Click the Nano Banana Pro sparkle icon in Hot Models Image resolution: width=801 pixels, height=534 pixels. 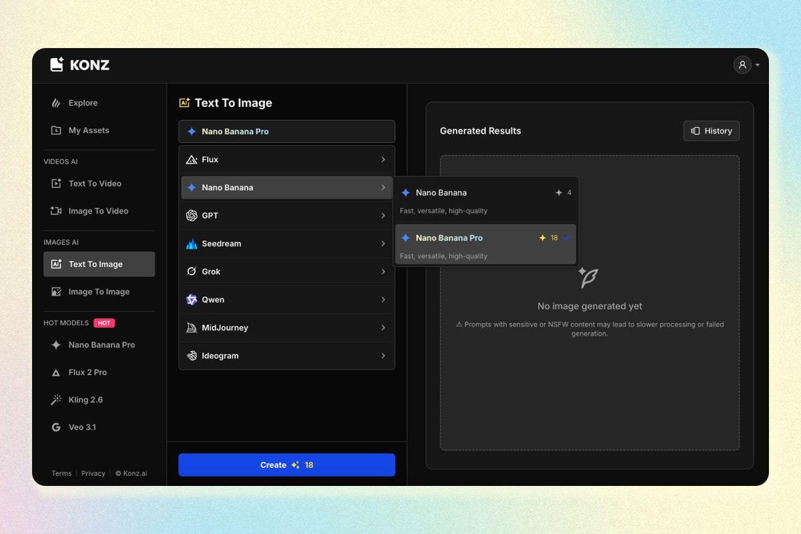(56, 345)
